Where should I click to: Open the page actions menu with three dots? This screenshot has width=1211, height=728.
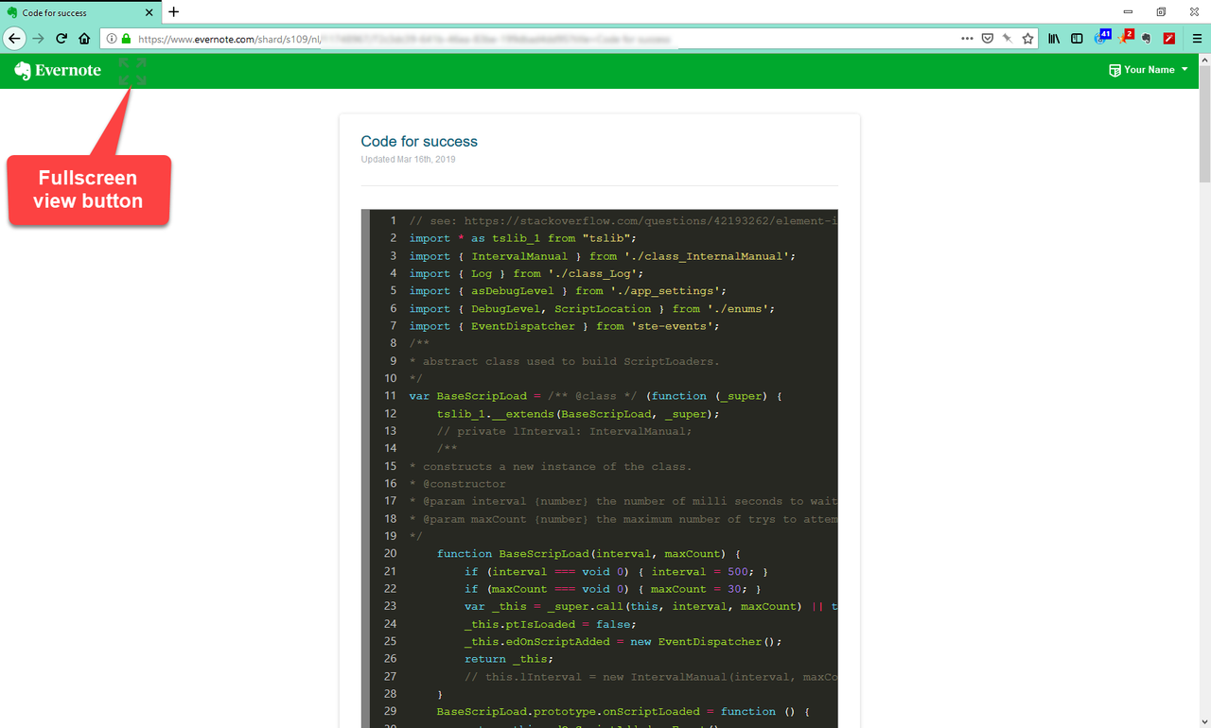[x=967, y=39]
